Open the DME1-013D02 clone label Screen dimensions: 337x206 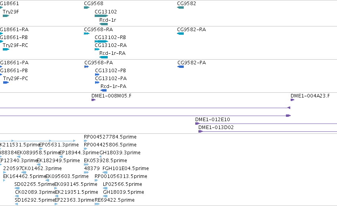point(216,127)
